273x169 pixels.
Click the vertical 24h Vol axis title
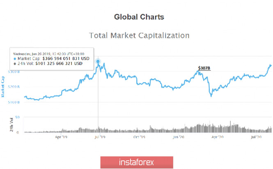tap(11, 125)
